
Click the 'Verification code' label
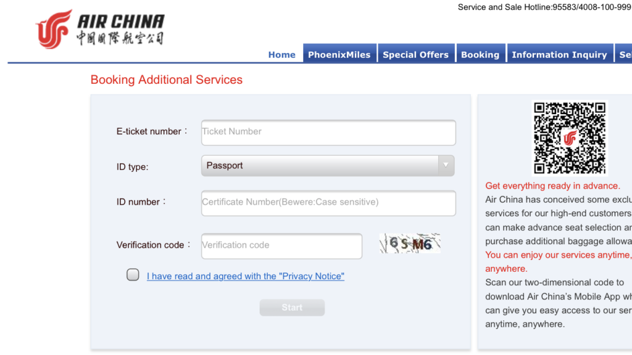click(153, 245)
